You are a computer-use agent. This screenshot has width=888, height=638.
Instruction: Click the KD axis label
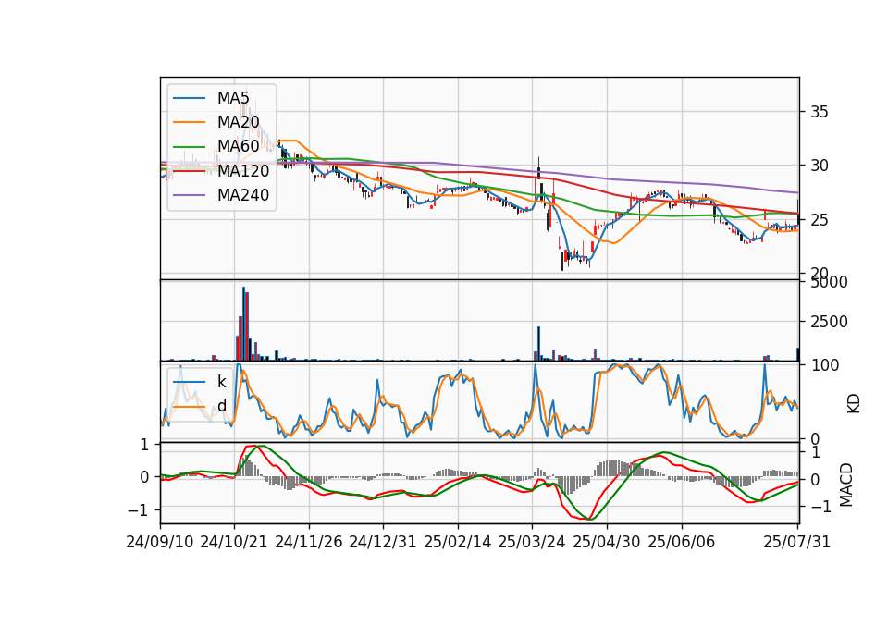[854, 403]
